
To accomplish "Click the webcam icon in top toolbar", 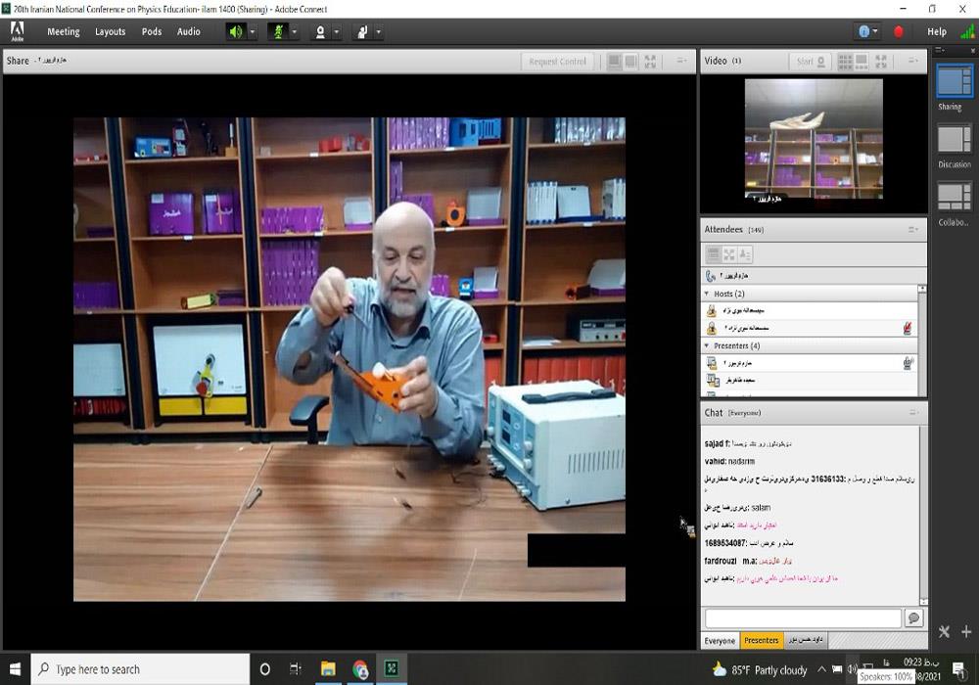I will click(319, 31).
